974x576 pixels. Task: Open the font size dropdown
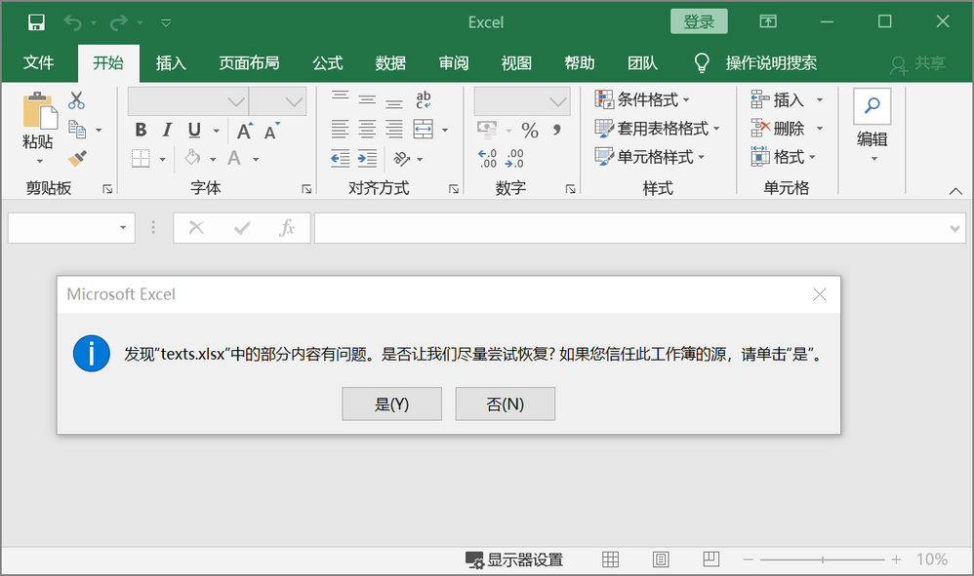click(x=294, y=101)
